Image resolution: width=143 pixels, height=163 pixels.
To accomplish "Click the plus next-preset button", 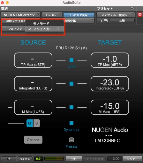I will [x=102, y=21].
